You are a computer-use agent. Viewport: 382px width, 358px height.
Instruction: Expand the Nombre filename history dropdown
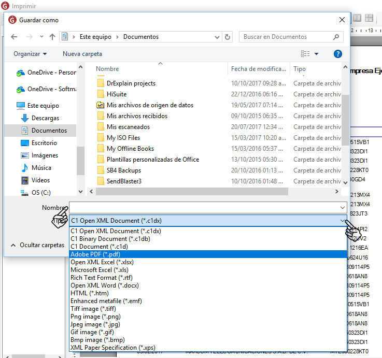(x=342, y=207)
